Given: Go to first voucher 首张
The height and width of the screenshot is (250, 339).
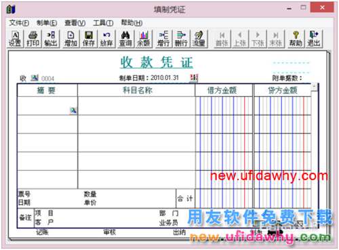Looking at the screenshot, I should (x=222, y=39).
